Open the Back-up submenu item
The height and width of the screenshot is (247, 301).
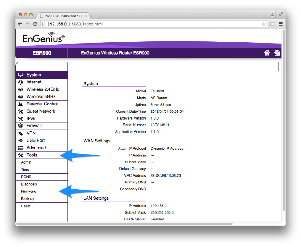point(42,199)
